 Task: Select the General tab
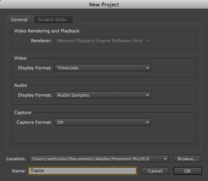click(x=19, y=19)
